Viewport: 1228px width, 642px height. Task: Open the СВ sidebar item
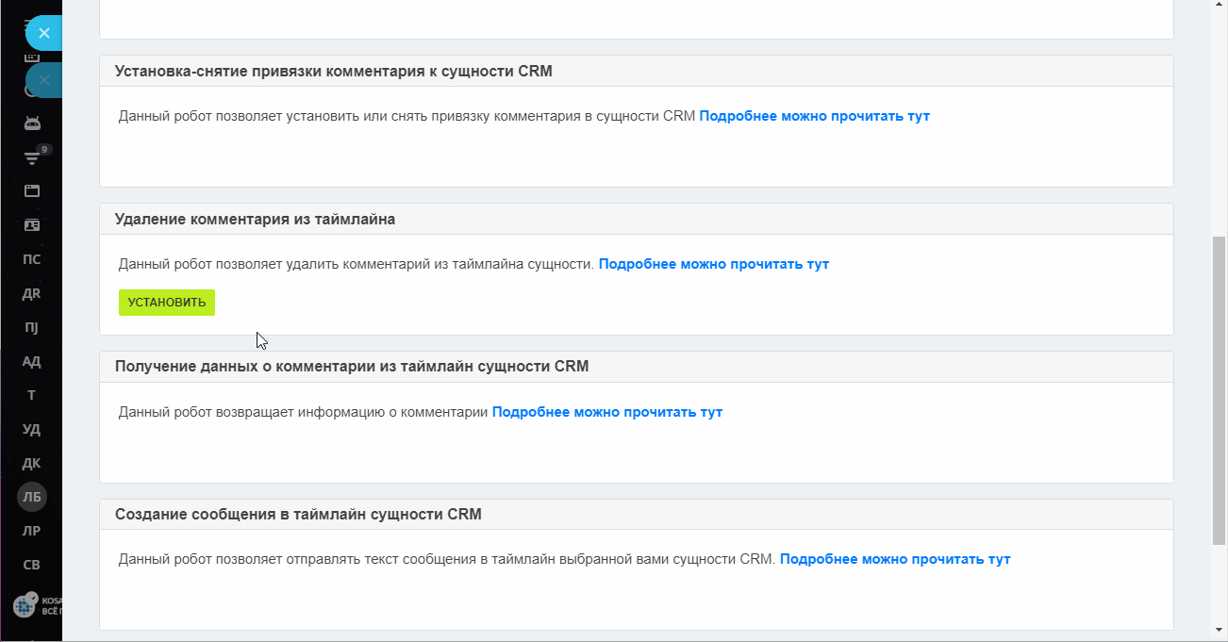[31, 565]
